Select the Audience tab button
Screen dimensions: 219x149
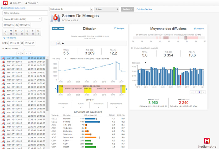point(128,9)
